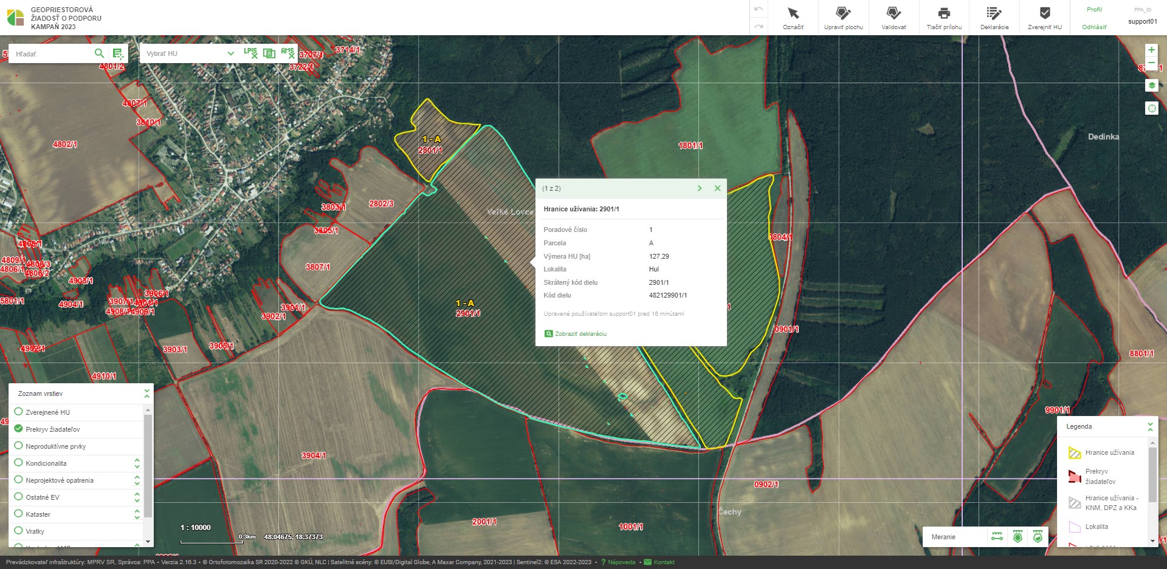Click the 1801/1 parcel label on map

(x=690, y=146)
